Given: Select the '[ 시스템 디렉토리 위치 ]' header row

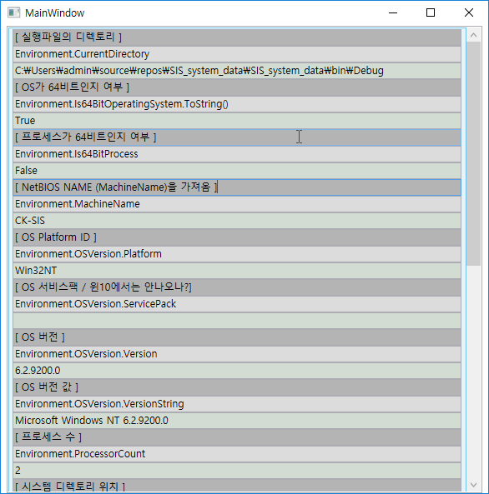Looking at the screenshot, I should [x=237, y=486].
